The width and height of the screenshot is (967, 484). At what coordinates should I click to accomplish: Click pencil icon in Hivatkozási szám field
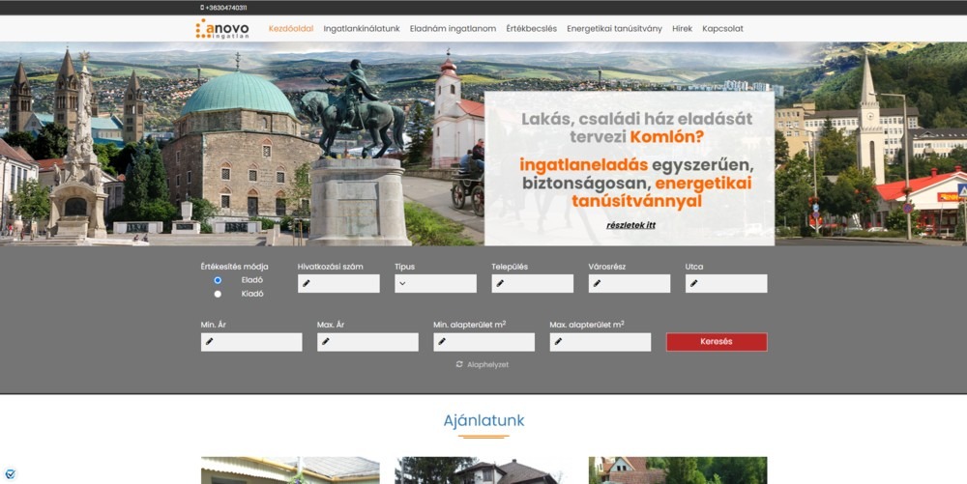[306, 284]
